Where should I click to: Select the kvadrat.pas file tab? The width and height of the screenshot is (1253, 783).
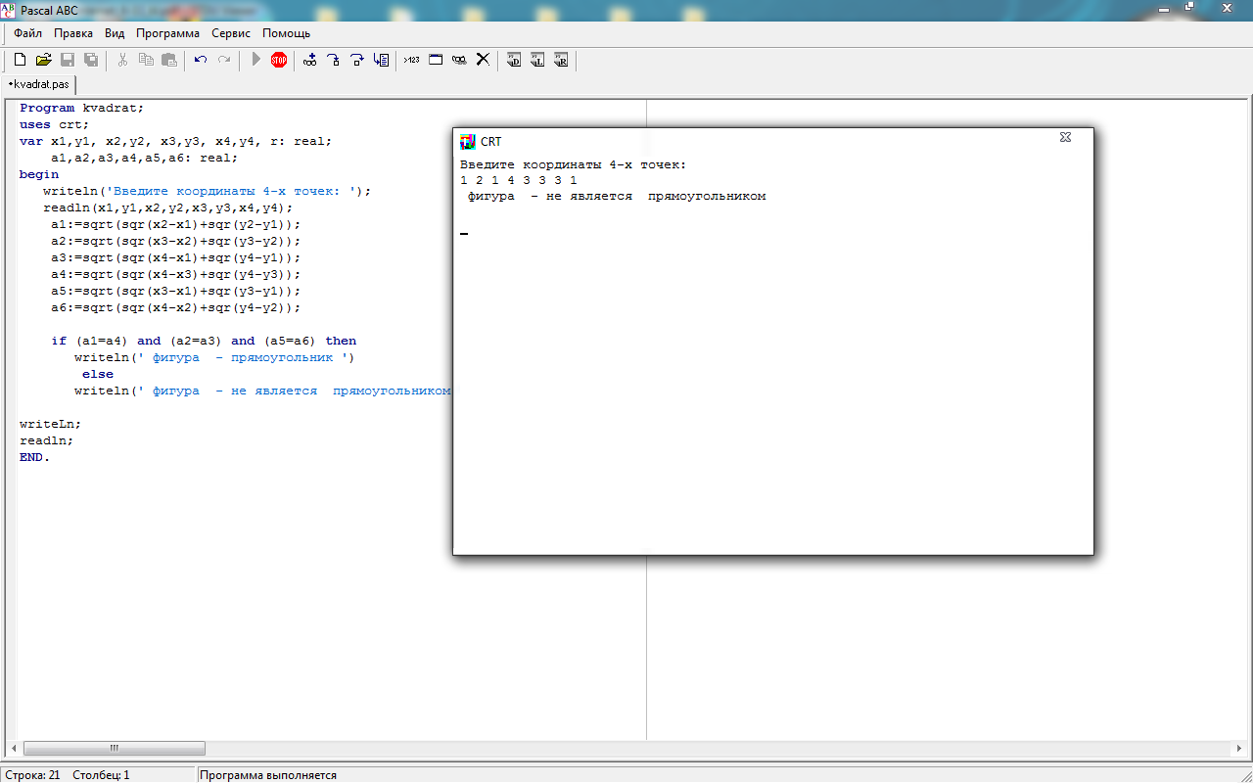tap(38, 85)
